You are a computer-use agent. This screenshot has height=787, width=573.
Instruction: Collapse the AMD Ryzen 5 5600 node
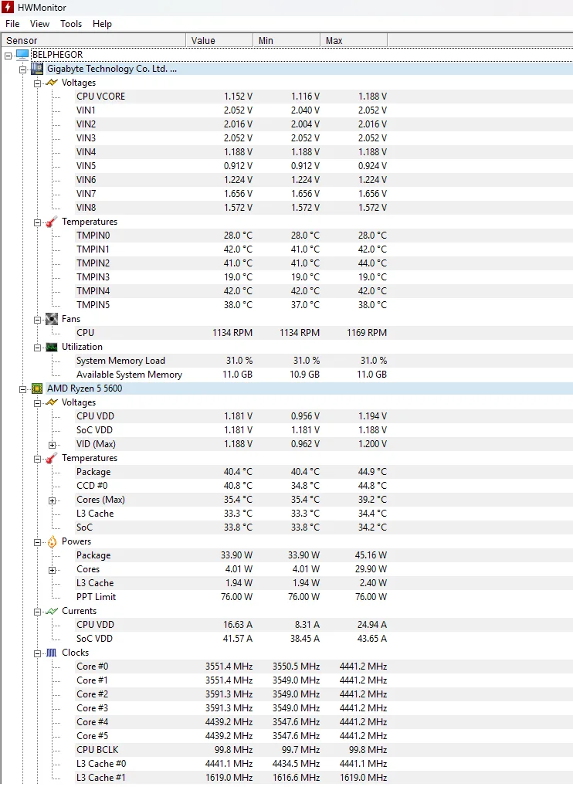pyautogui.click(x=22, y=389)
